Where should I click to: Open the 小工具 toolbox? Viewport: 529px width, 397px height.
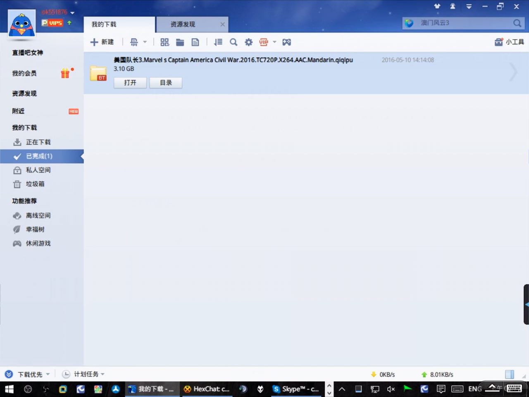click(x=509, y=42)
